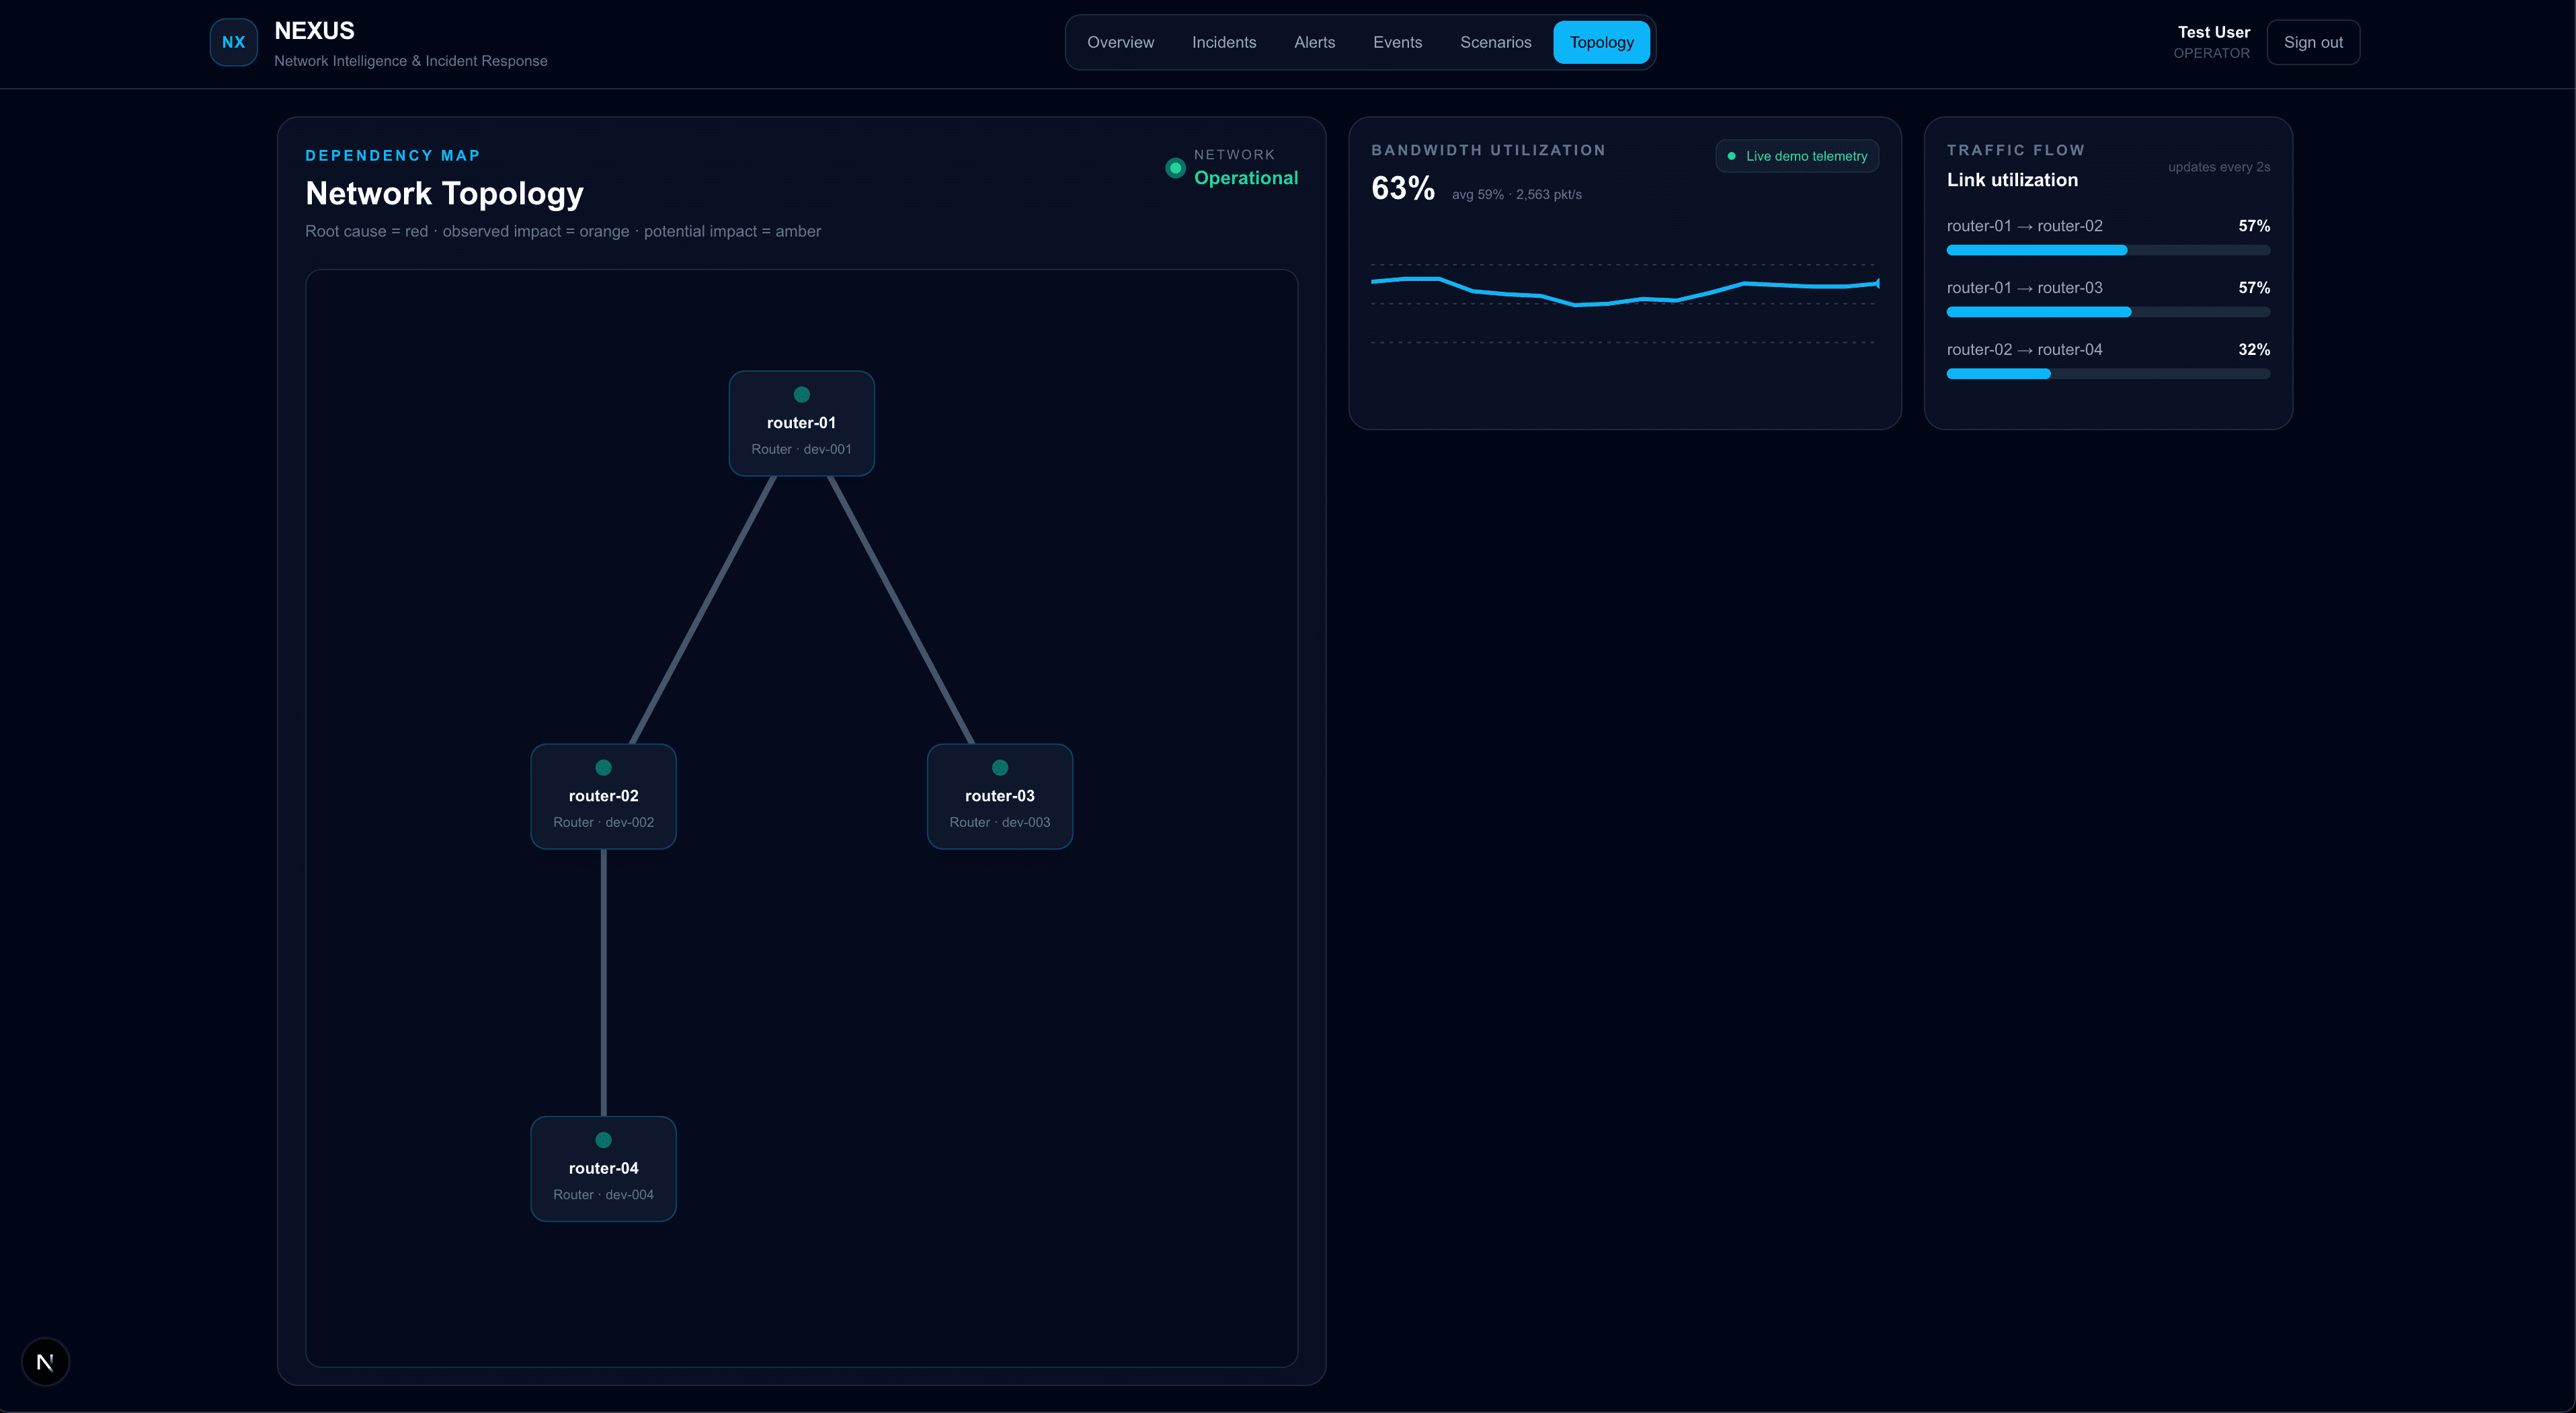This screenshot has height=1413, width=2576.
Task: Open the Next.js dev tools badge
Action: (x=45, y=1361)
